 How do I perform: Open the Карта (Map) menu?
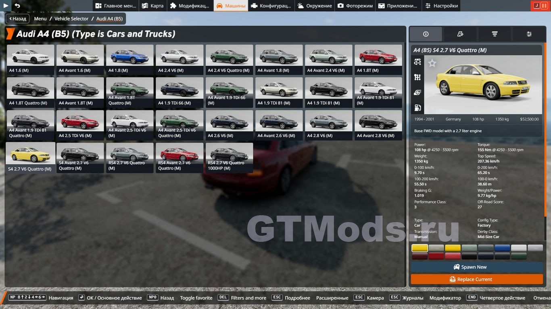click(x=153, y=6)
